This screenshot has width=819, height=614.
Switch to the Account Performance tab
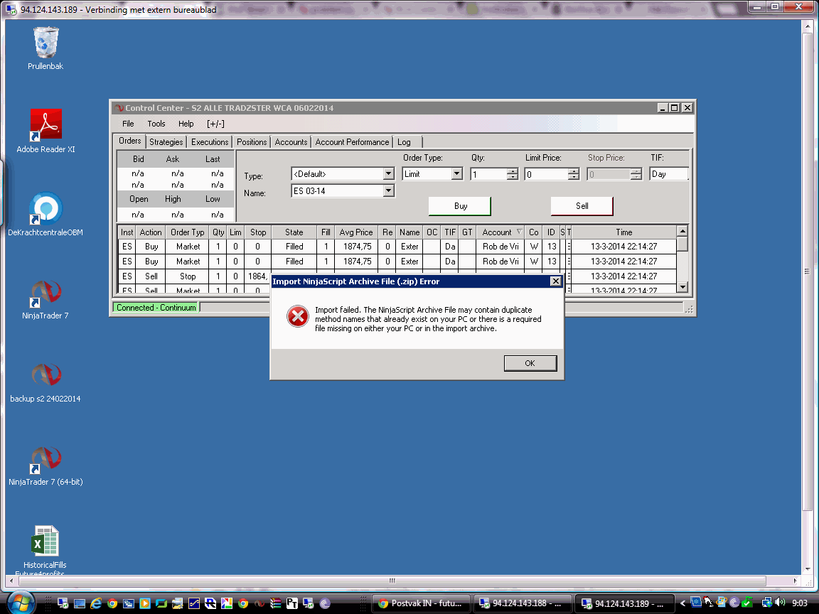[x=352, y=142]
